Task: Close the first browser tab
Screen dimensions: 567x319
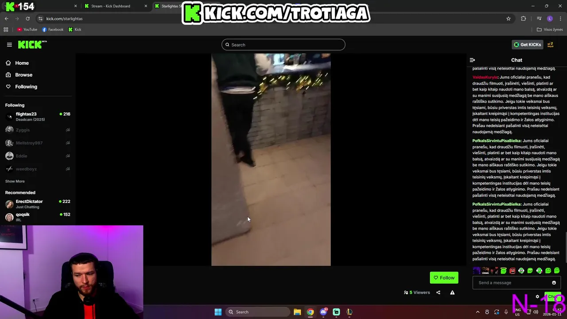Action: (x=75, y=6)
